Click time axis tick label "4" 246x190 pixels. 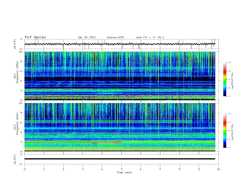(102, 169)
